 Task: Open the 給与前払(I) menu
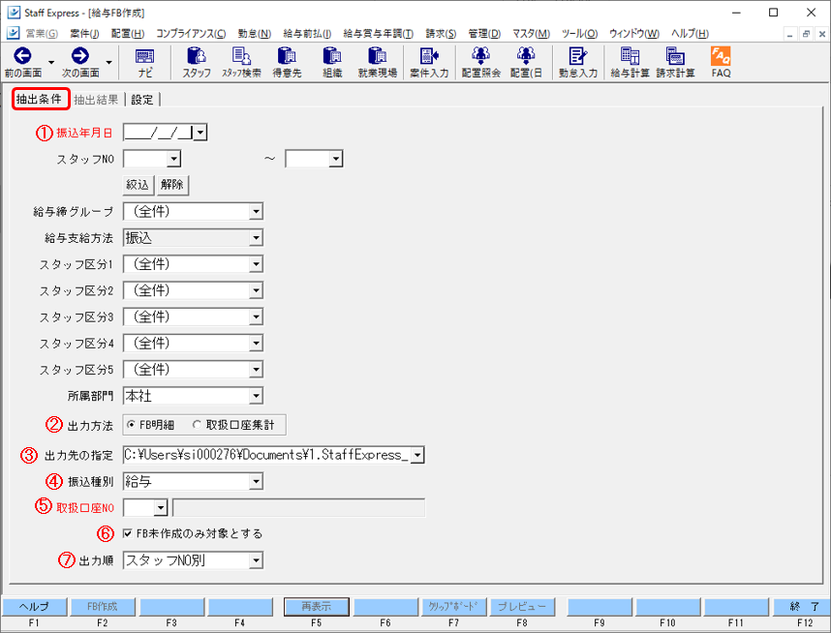point(307,33)
